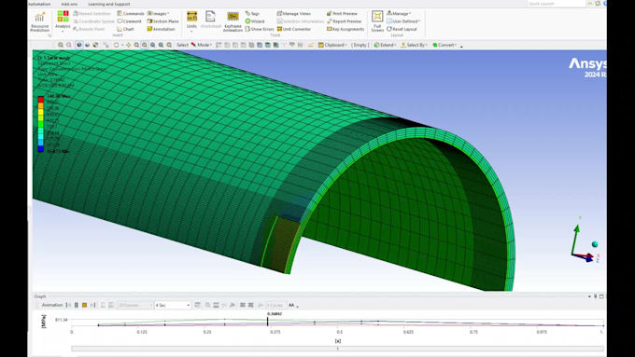Screen dimensions: 635x357
Task: Open the Unit Converter
Action: click(x=294, y=29)
